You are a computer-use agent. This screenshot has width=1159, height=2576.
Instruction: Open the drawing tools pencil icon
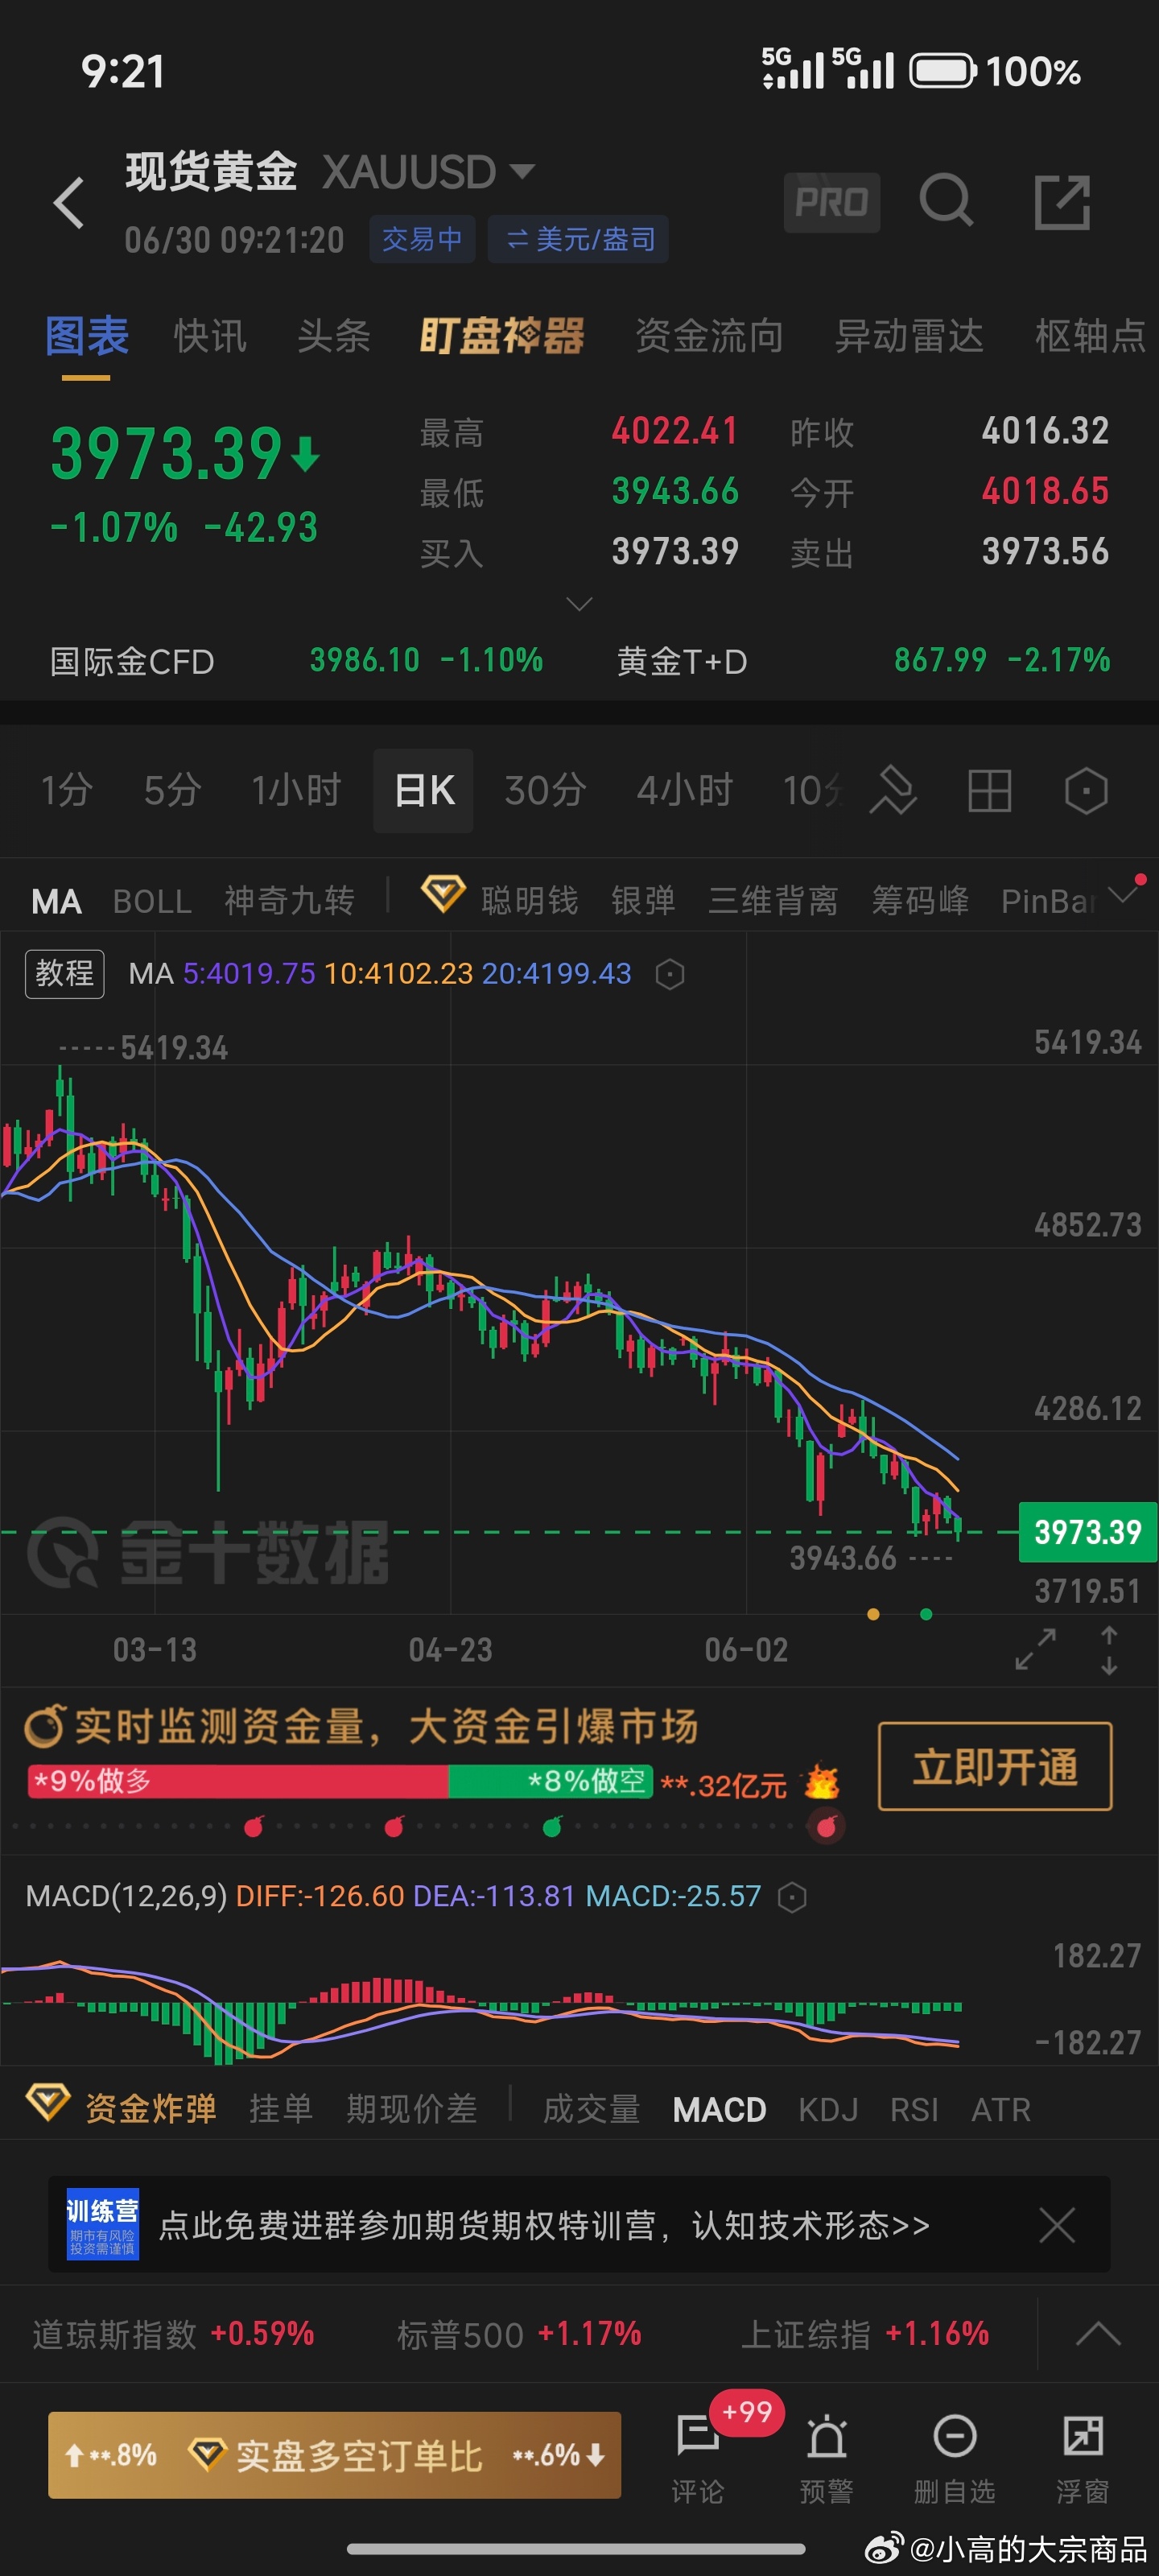893,791
